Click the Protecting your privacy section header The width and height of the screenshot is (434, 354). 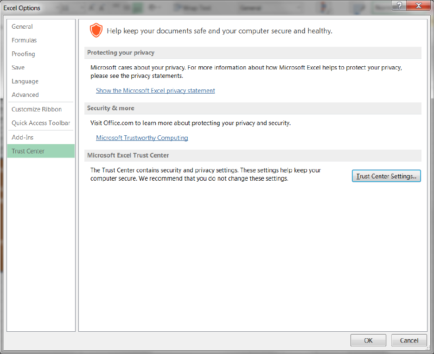[121, 53]
